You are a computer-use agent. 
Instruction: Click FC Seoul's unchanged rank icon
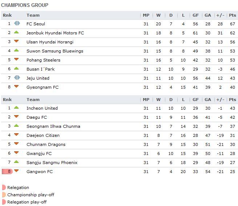[17, 24]
